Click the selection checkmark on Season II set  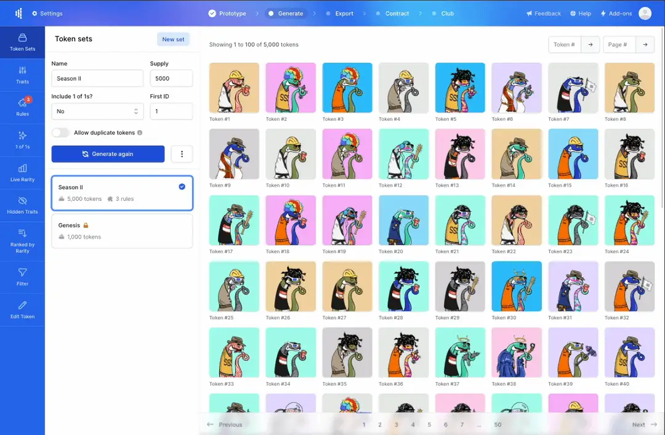pos(181,187)
